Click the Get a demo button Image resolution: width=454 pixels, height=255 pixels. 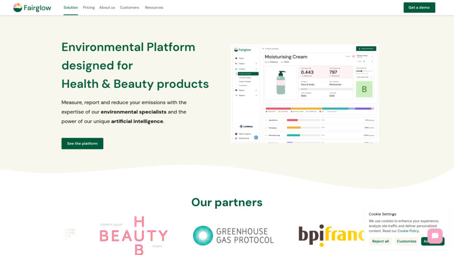[x=419, y=8]
